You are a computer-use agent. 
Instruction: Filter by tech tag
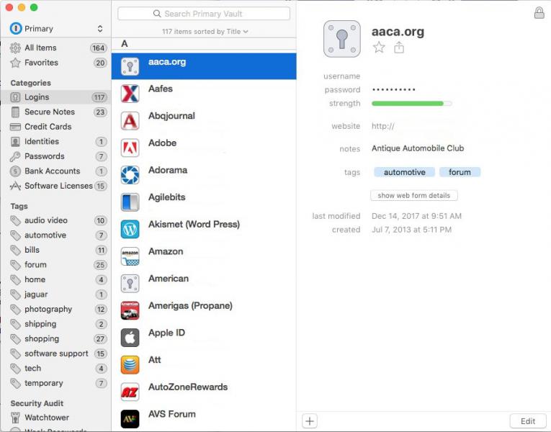point(56,368)
